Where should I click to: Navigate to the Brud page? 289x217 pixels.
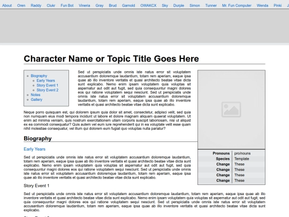pos(112,5)
